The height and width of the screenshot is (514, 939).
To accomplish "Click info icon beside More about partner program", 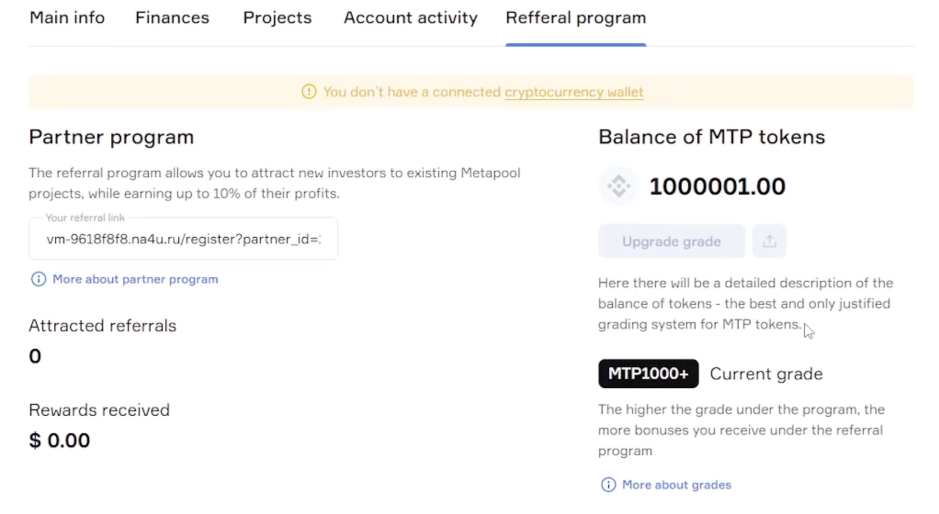I will click(39, 279).
